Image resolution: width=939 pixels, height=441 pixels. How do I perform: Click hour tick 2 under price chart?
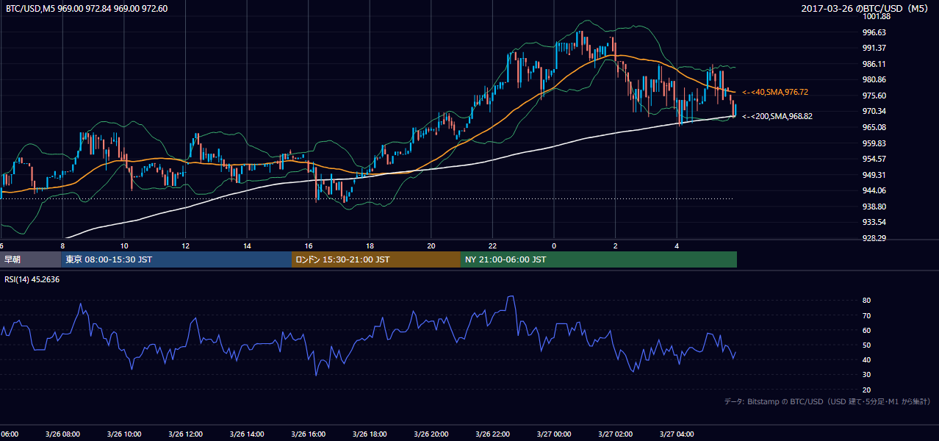615,245
